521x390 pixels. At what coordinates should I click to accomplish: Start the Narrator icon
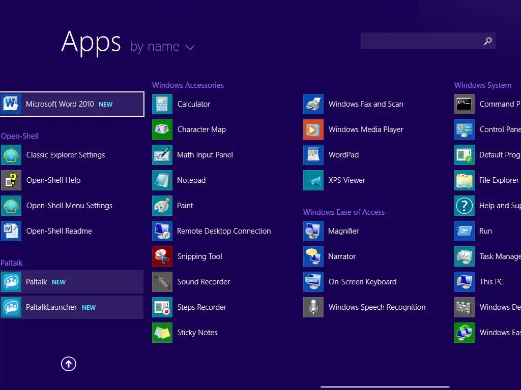tap(313, 256)
